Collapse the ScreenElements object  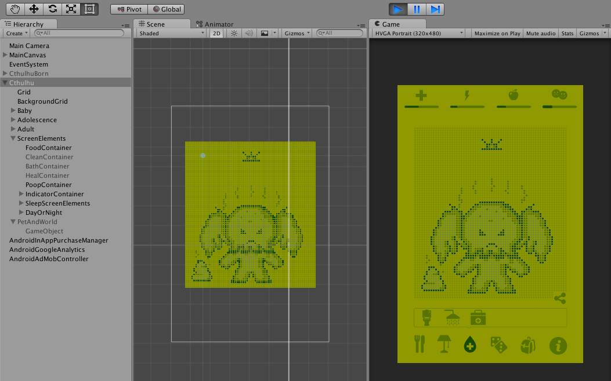point(13,138)
